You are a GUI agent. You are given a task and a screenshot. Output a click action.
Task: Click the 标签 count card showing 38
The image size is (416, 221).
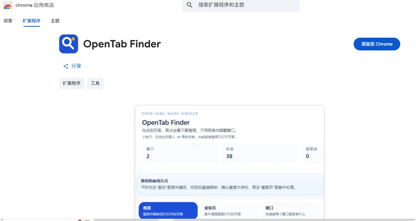tap(260, 153)
